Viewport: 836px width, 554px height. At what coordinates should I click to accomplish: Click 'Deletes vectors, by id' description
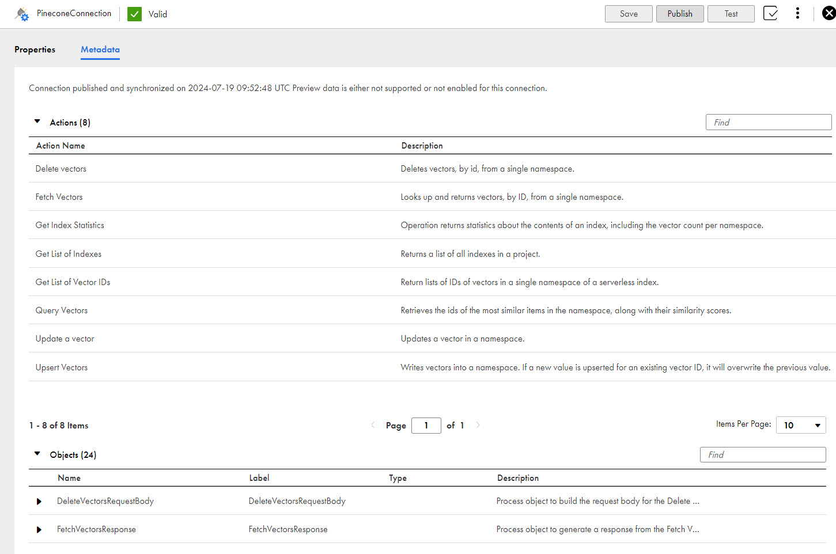(487, 169)
